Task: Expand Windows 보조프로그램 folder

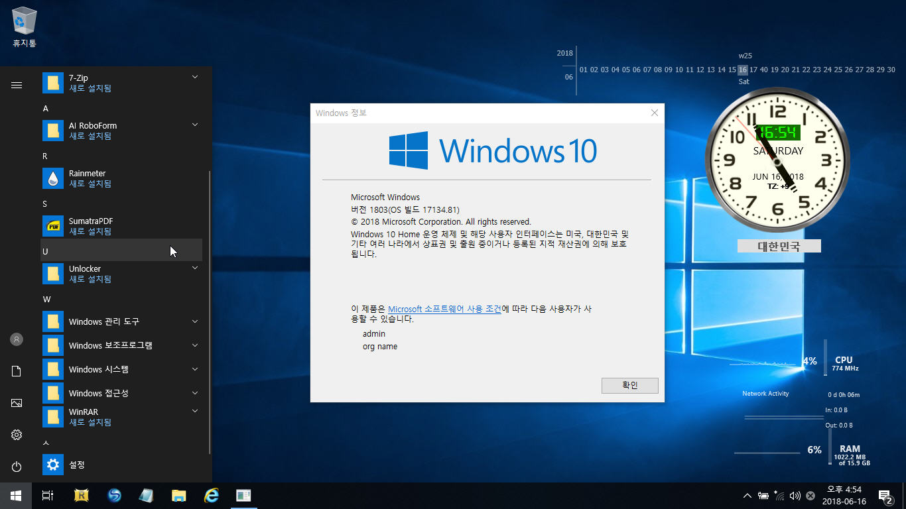Action: click(x=121, y=345)
